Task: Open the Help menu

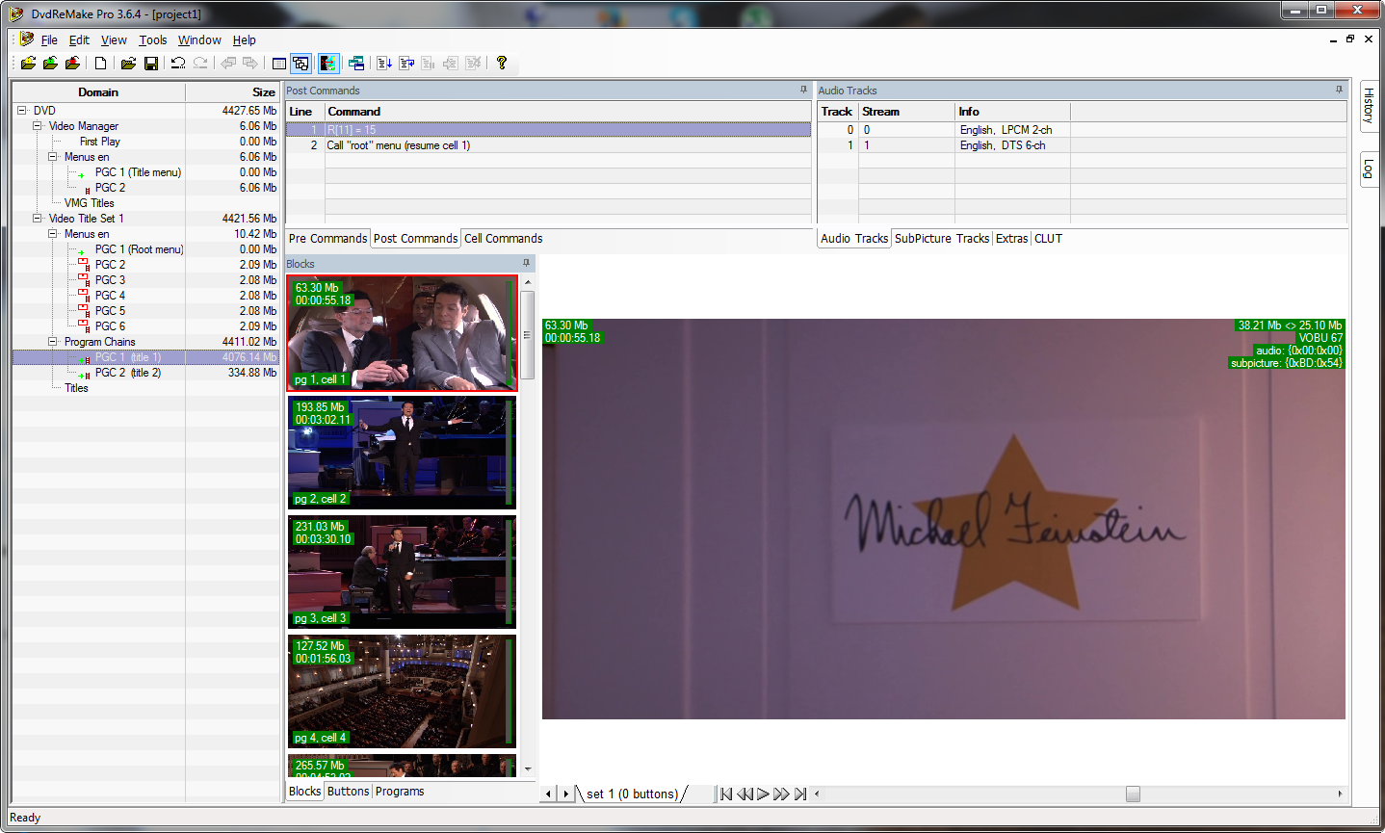Action: [x=244, y=40]
